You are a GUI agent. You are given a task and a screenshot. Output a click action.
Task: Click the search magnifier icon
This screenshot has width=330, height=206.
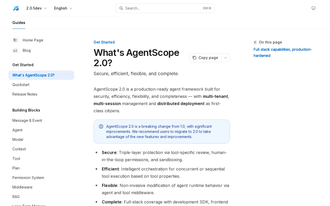click(x=121, y=8)
